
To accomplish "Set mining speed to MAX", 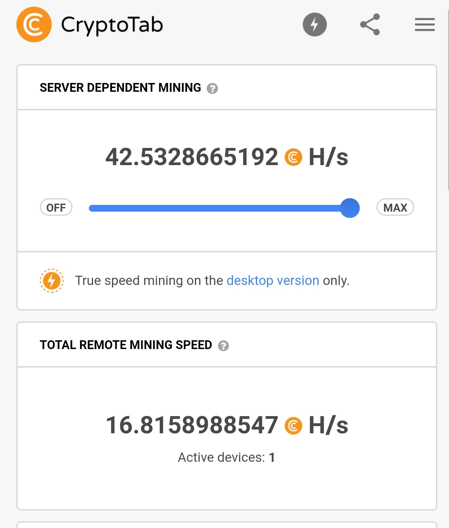I will [x=395, y=207].
